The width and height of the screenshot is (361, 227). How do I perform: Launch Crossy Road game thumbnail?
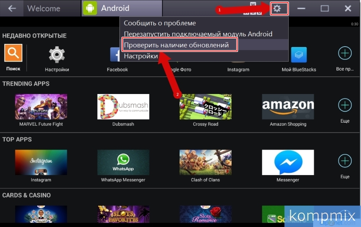(205, 107)
